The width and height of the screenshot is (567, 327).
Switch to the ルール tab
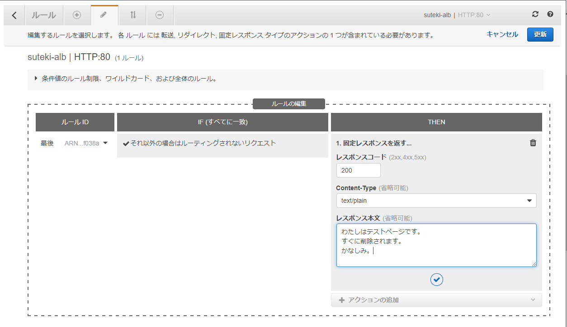point(44,15)
